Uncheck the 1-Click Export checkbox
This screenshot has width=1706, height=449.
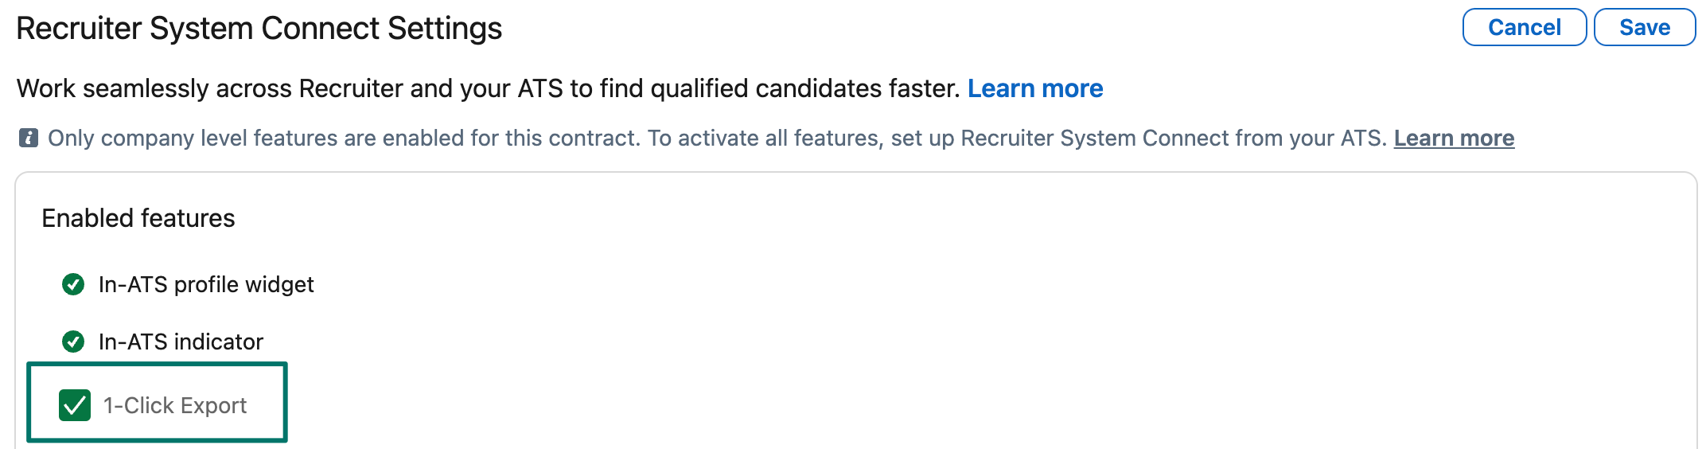coord(75,405)
